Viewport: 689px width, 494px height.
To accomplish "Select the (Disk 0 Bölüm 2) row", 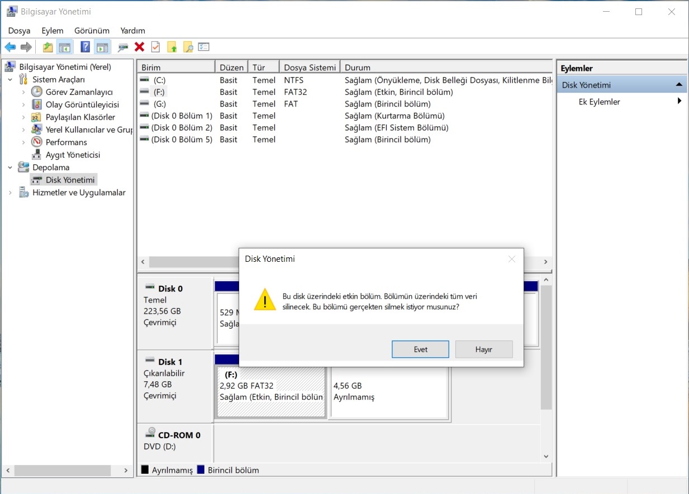I will pos(345,128).
